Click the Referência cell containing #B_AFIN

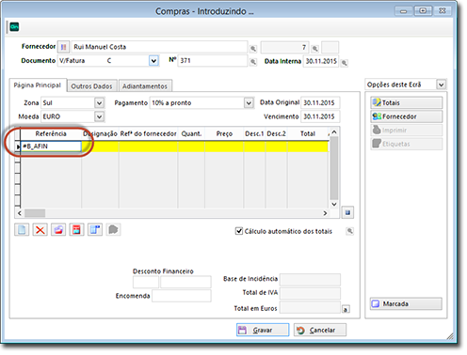(51, 147)
